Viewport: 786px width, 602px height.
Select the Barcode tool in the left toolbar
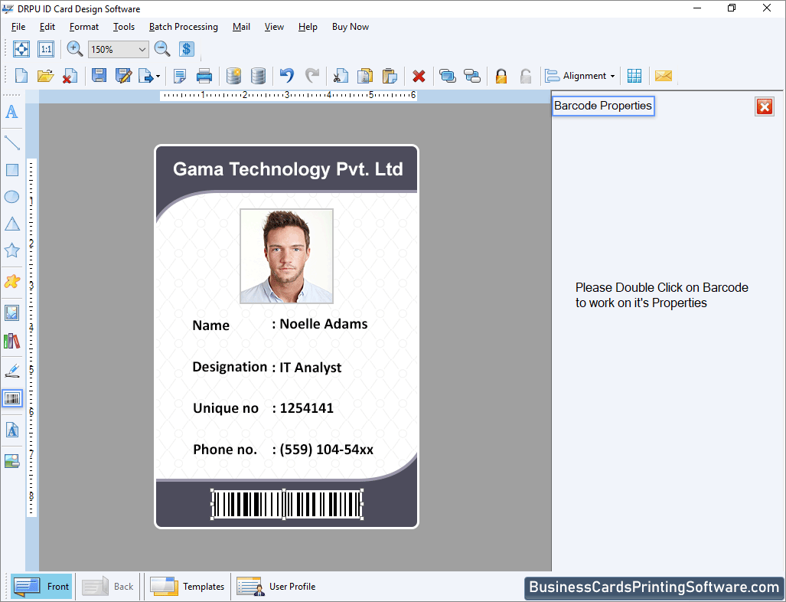click(x=11, y=398)
